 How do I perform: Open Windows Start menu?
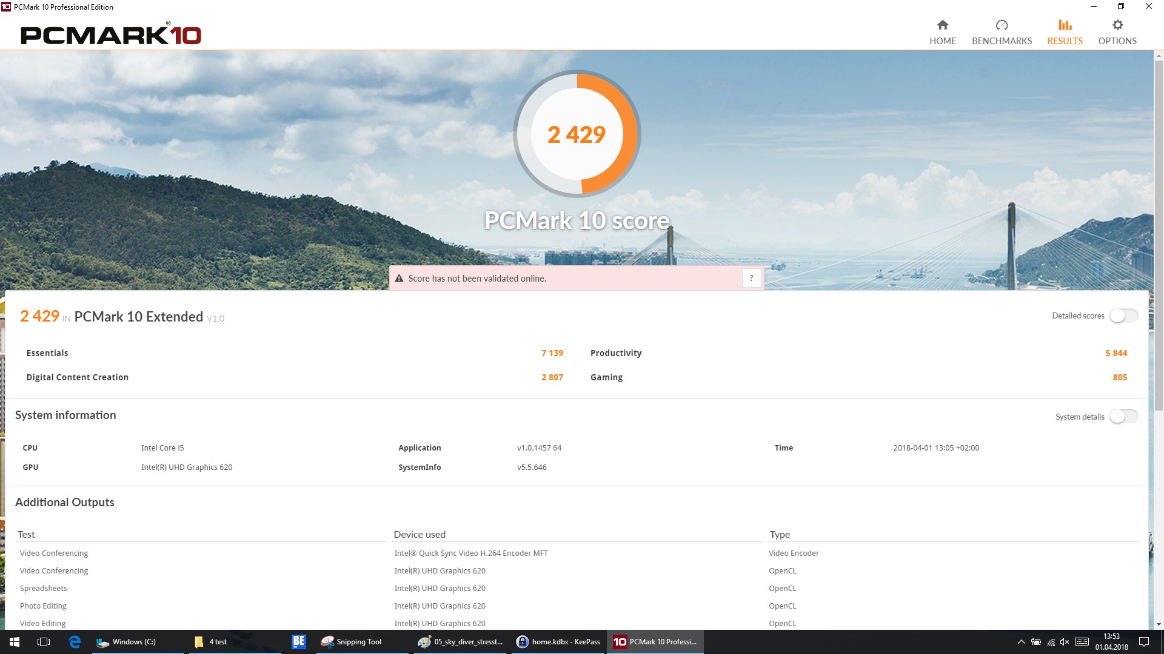click(15, 642)
